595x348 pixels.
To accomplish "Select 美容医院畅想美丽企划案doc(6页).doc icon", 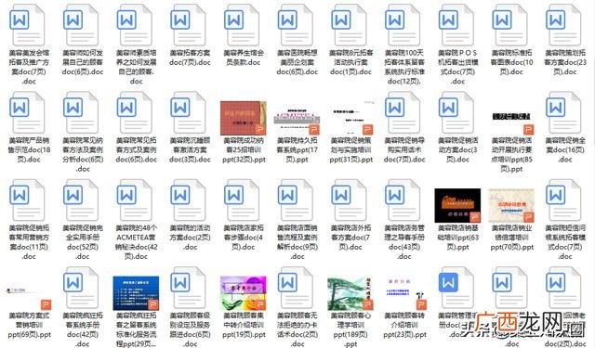I will (296, 26).
